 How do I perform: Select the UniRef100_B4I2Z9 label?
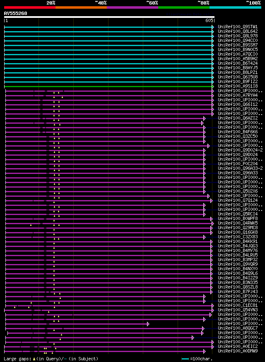click(x=238, y=278)
